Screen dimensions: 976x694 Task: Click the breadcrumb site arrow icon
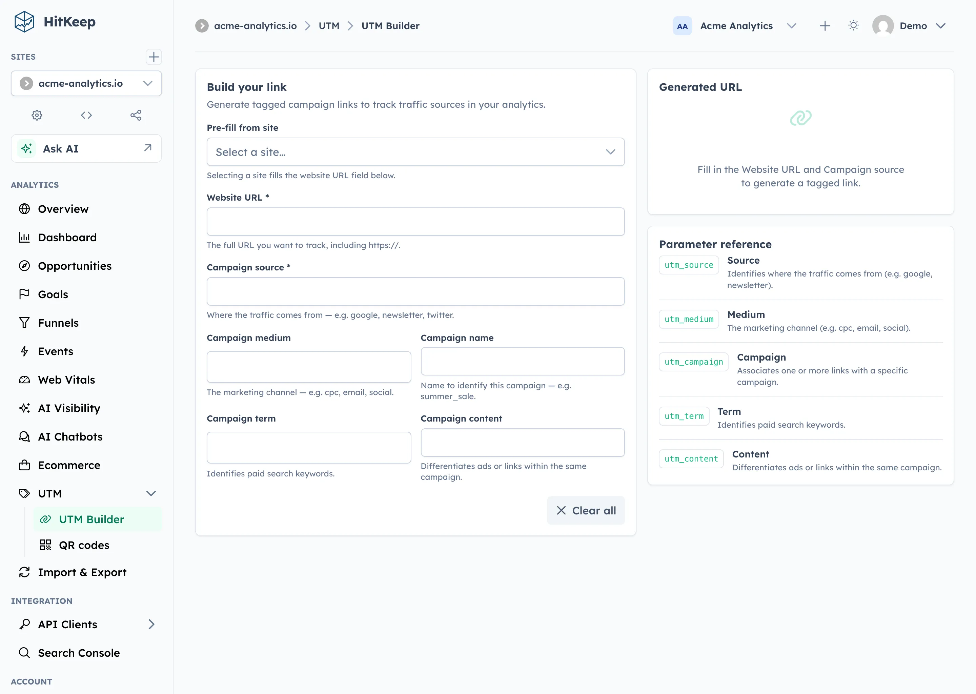pos(202,26)
